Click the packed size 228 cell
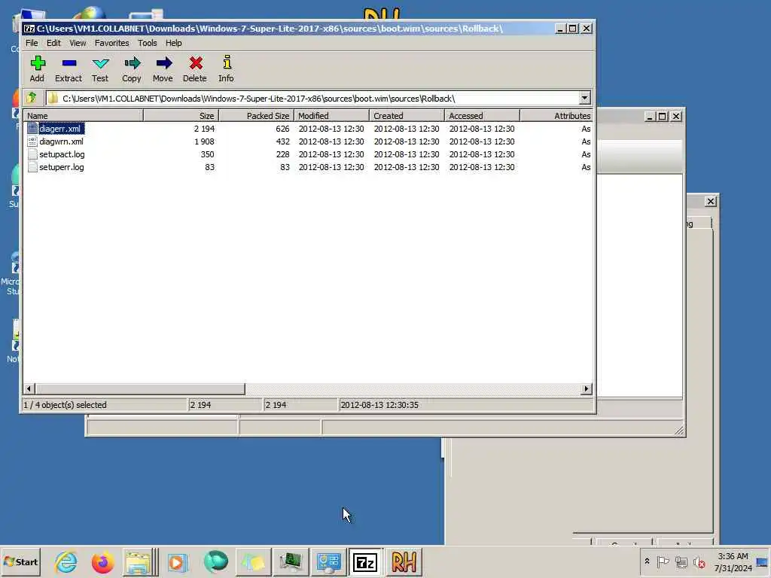Screen dimensions: 771x578 [283, 154]
